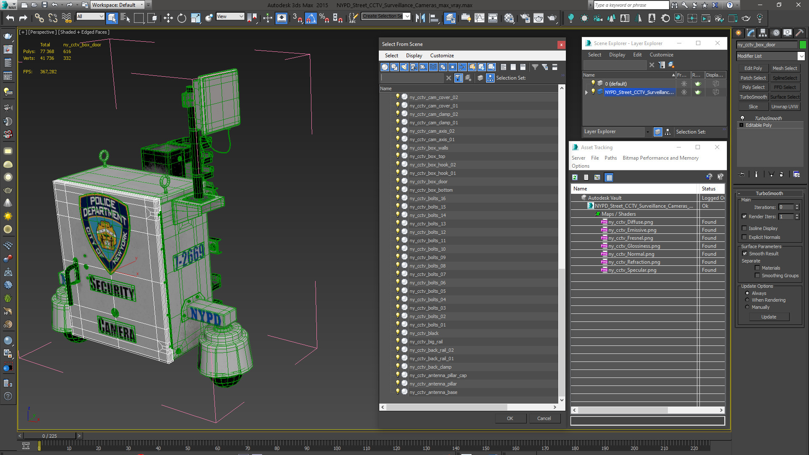
Task: Select the When Rendering radio option
Action: 747,300
